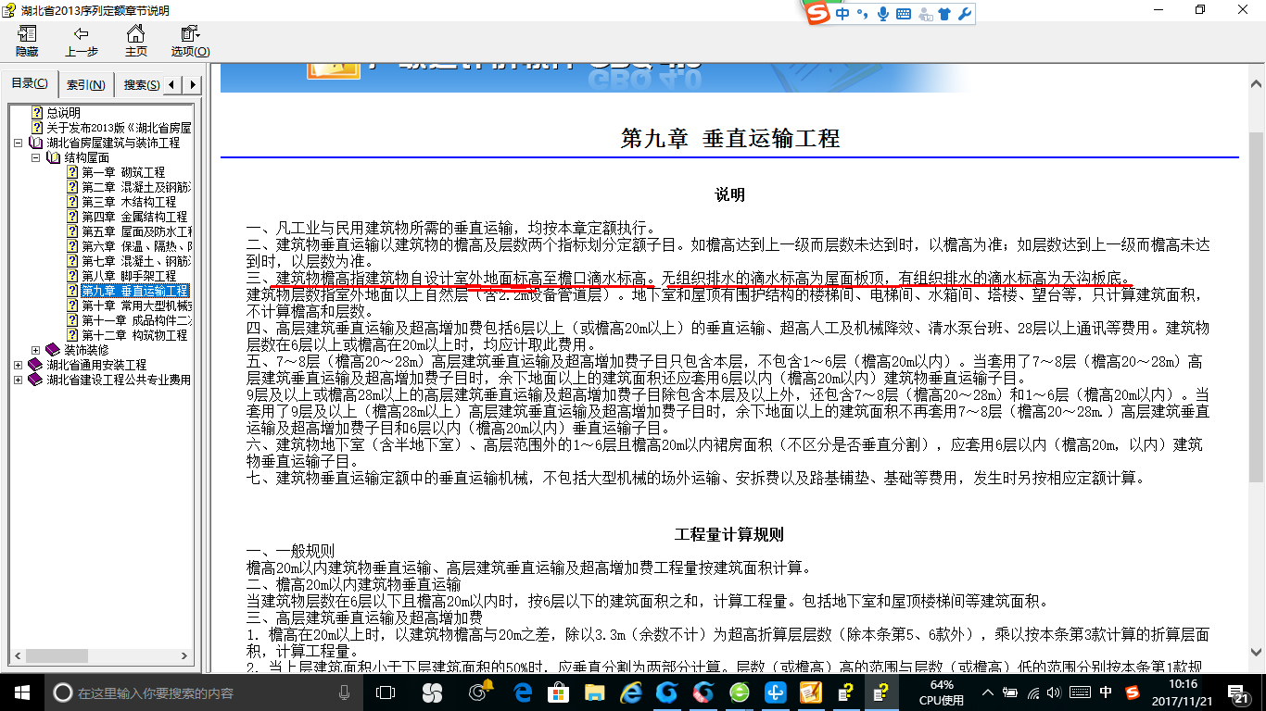Viewport: 1266px width, 711px height.
Task: Toggle Sogou Chinese/English 中 mode
Action: [x=842, y=14]
